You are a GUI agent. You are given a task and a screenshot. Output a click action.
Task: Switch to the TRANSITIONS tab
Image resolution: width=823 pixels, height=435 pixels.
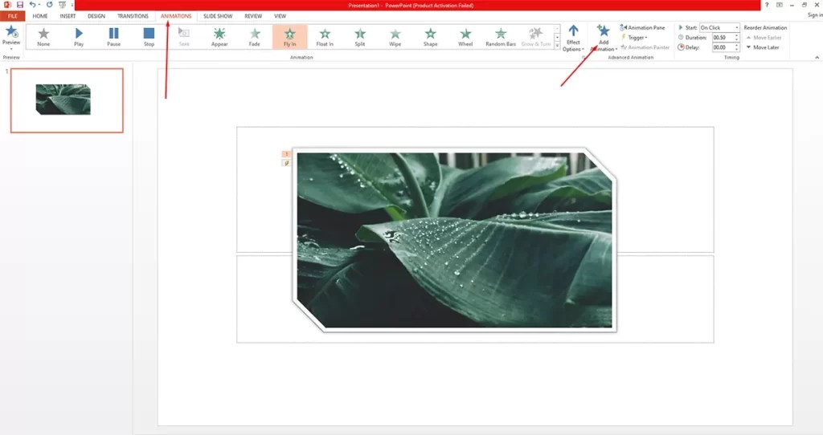(x=133, y=16)
